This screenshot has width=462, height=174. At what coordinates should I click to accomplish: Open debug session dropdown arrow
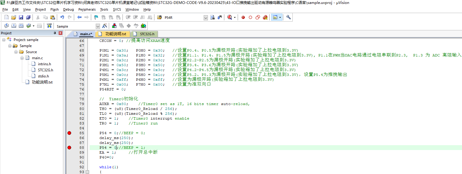coord(235,17)
